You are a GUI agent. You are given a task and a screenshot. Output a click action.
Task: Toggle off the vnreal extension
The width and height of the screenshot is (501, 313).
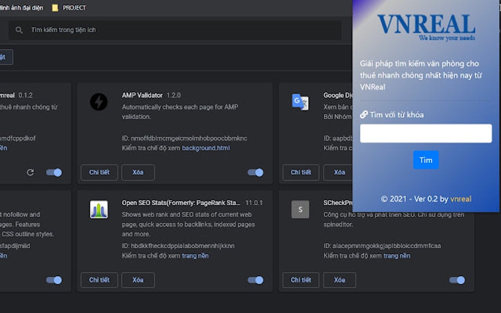pos(54,173)
